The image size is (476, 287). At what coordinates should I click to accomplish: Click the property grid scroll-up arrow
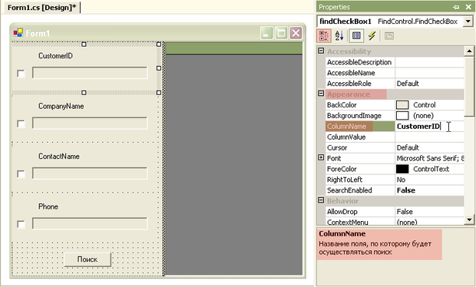point(469,51)
